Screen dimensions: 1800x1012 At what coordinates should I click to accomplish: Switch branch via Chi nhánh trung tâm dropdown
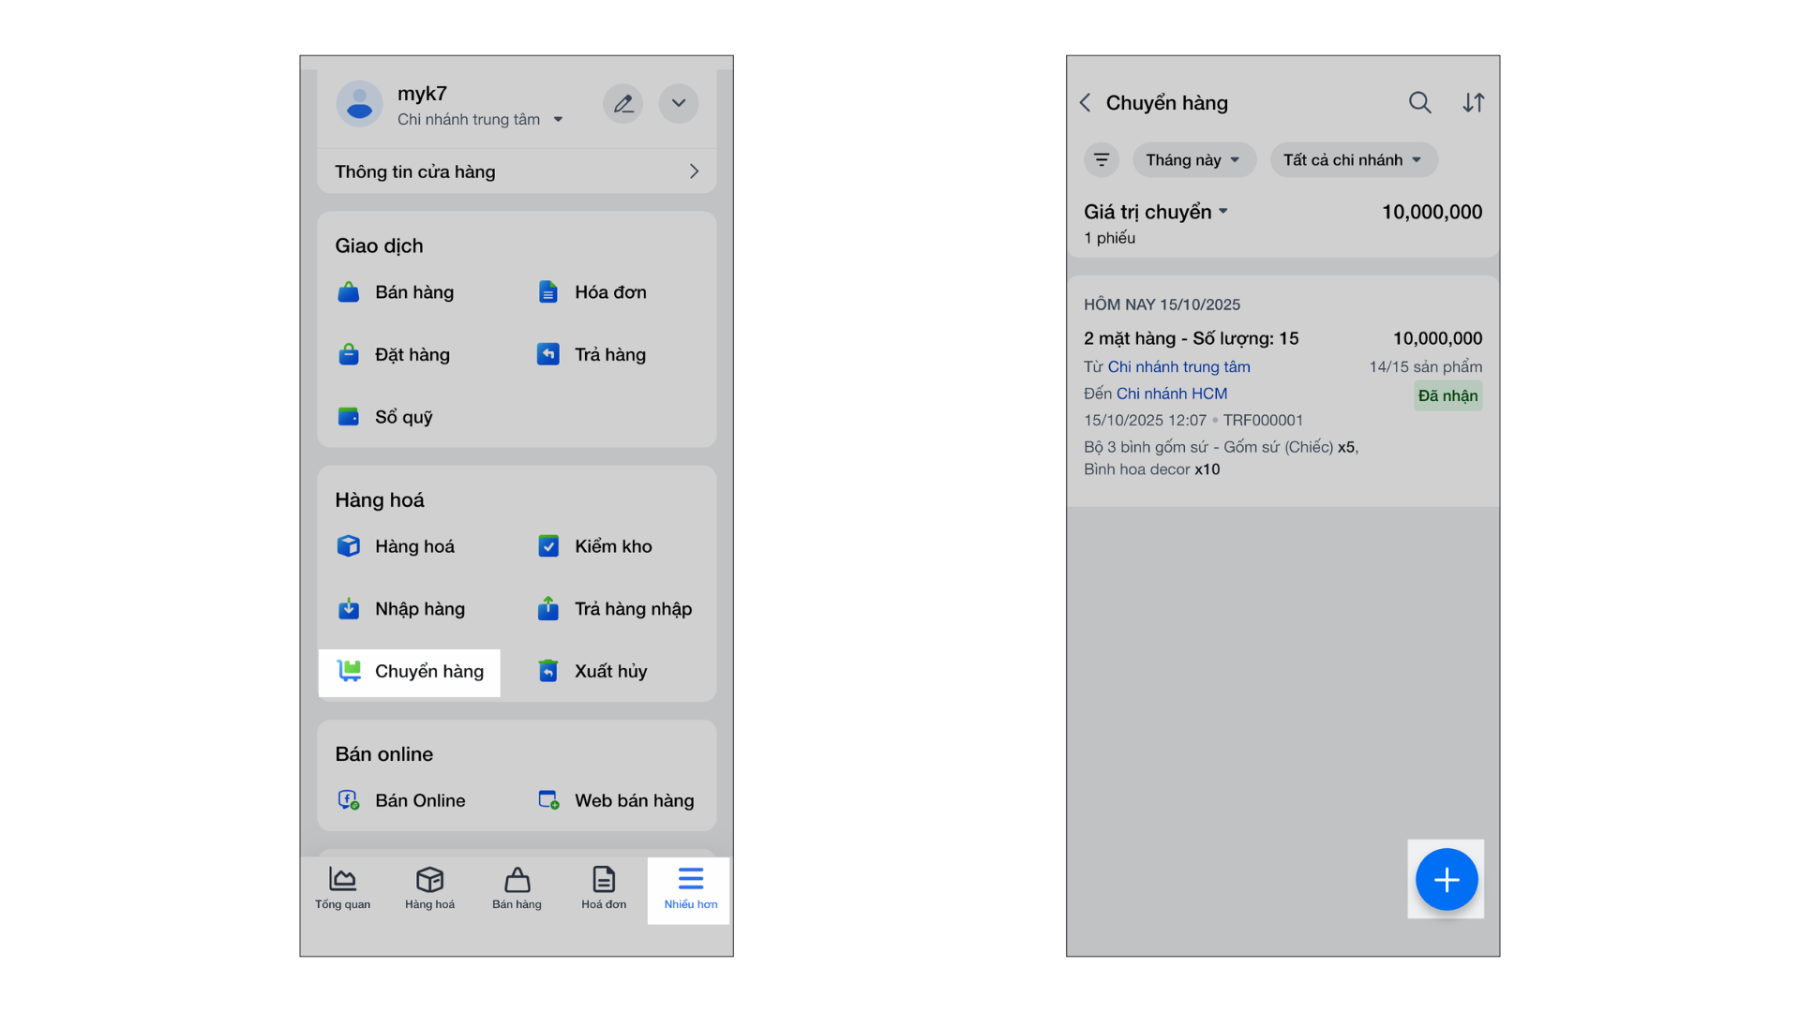click(x=479, y=120)
